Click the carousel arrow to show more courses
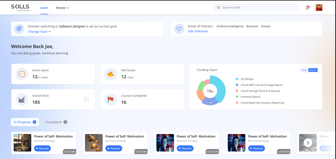Viewport: 336px width, 159px height. [x=308, y=142]
